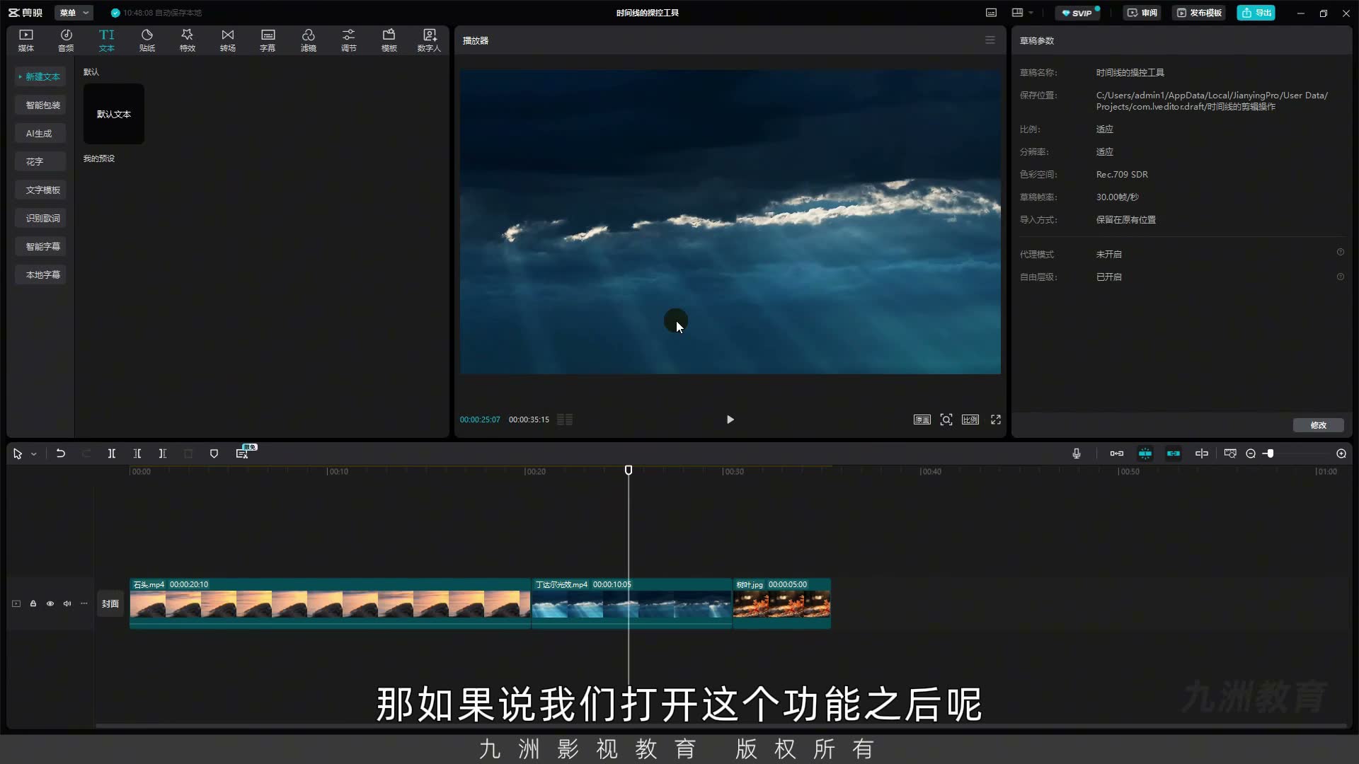Open the 媒体 media tab

(26, 40)
